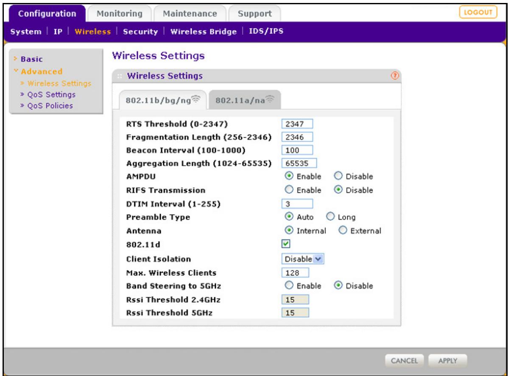This screenshot has width=508, height=376.
Task: Click the CANCEL button
Action: click(404, 361)
